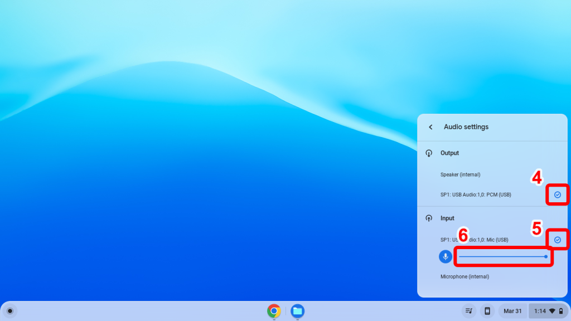Switch audio output to Speaker (internal)
Screen dimensions: 571x321
[x=461, y=174]
